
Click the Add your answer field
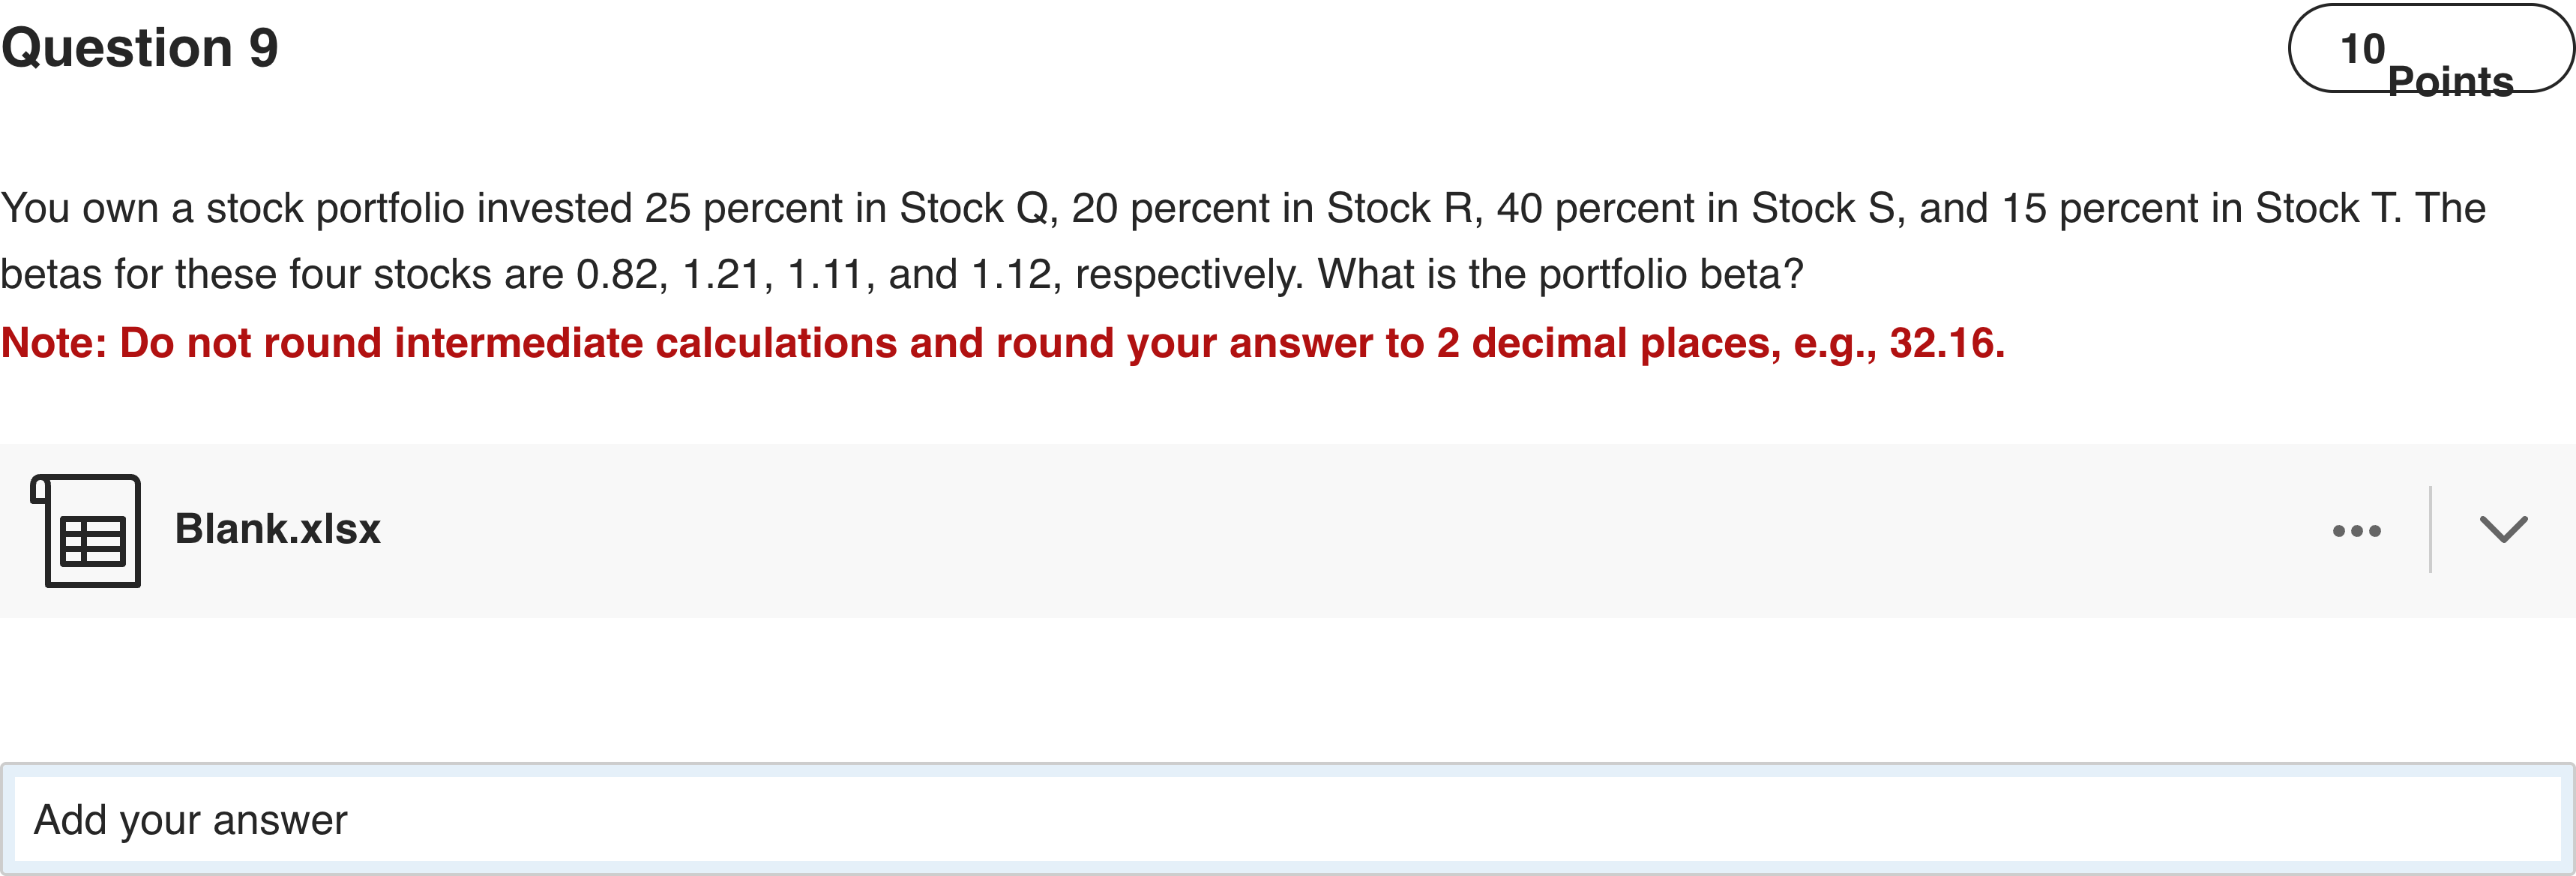pos(1286,820)
